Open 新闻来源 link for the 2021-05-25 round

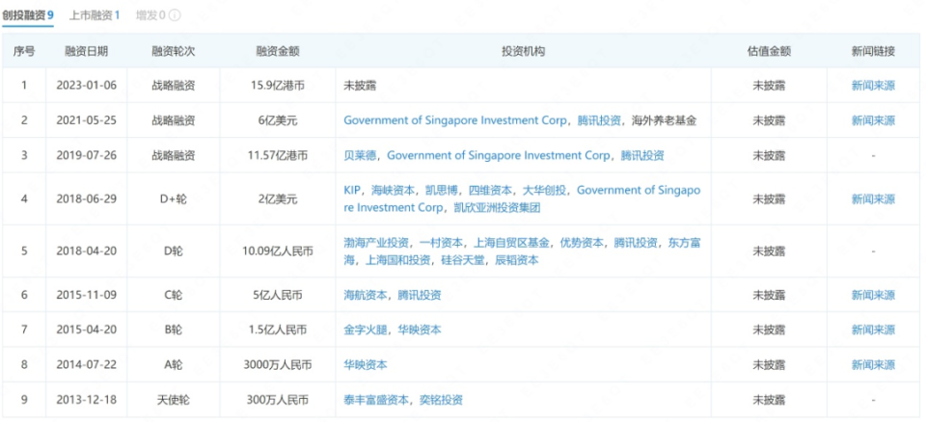coord(873,120)
